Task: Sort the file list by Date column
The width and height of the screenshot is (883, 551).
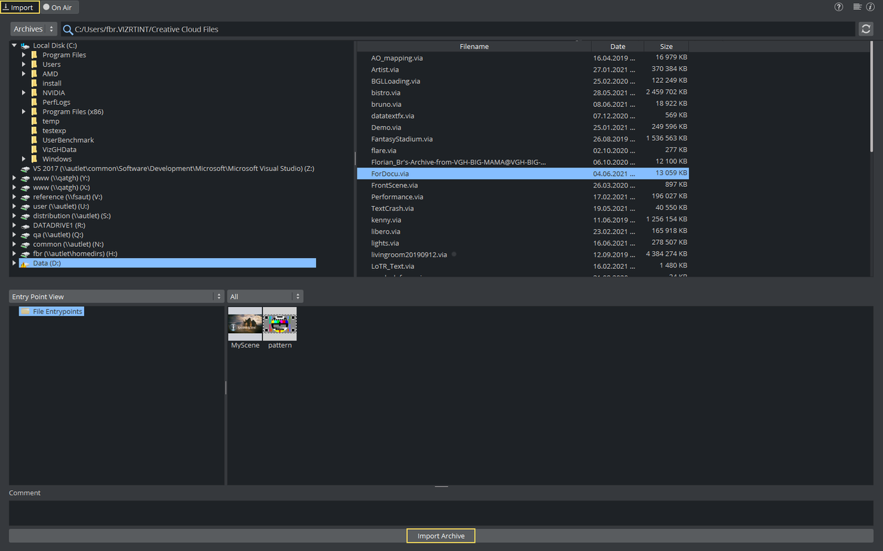Action: [617, 46]
